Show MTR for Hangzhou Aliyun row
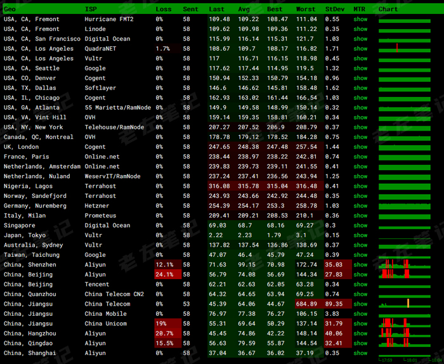The height and width of the screenshot is (364, 444). (360, 334)
